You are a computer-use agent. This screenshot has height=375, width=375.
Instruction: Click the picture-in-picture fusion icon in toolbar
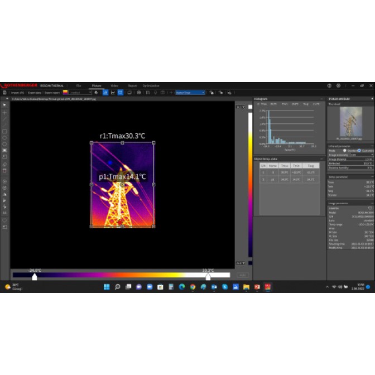129,93
